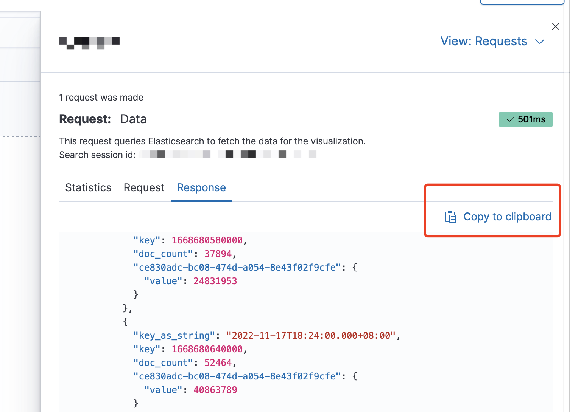Click the checkmark icon in the 501ms badge
The image size is (570, 412).
[510, 120]
